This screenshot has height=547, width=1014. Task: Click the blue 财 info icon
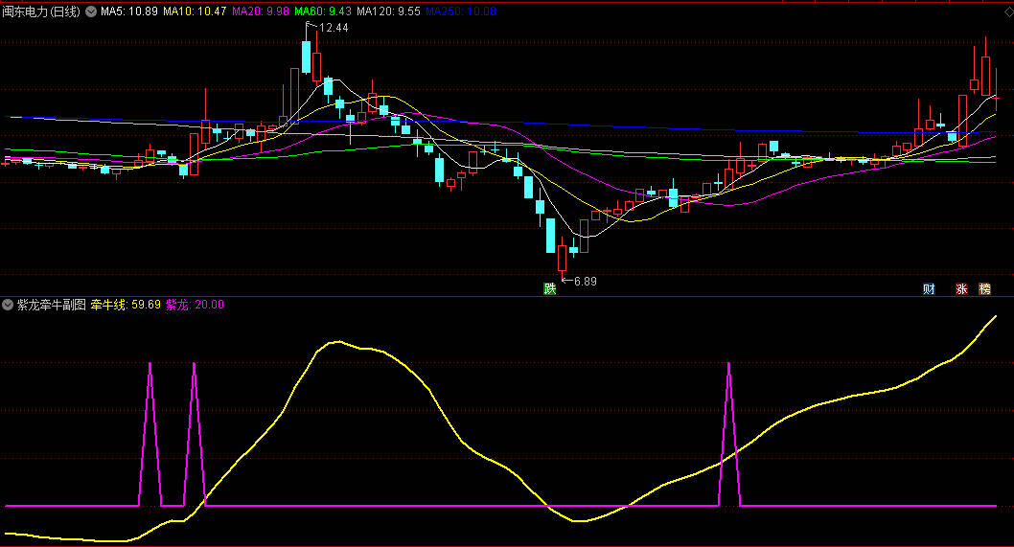[929, 289]
